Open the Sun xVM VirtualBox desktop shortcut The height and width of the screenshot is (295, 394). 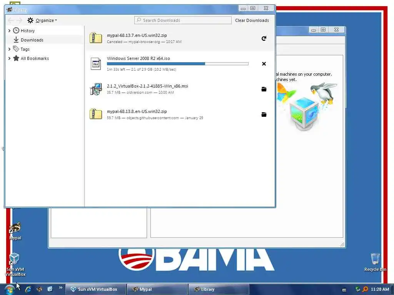(x=15, y=264)
